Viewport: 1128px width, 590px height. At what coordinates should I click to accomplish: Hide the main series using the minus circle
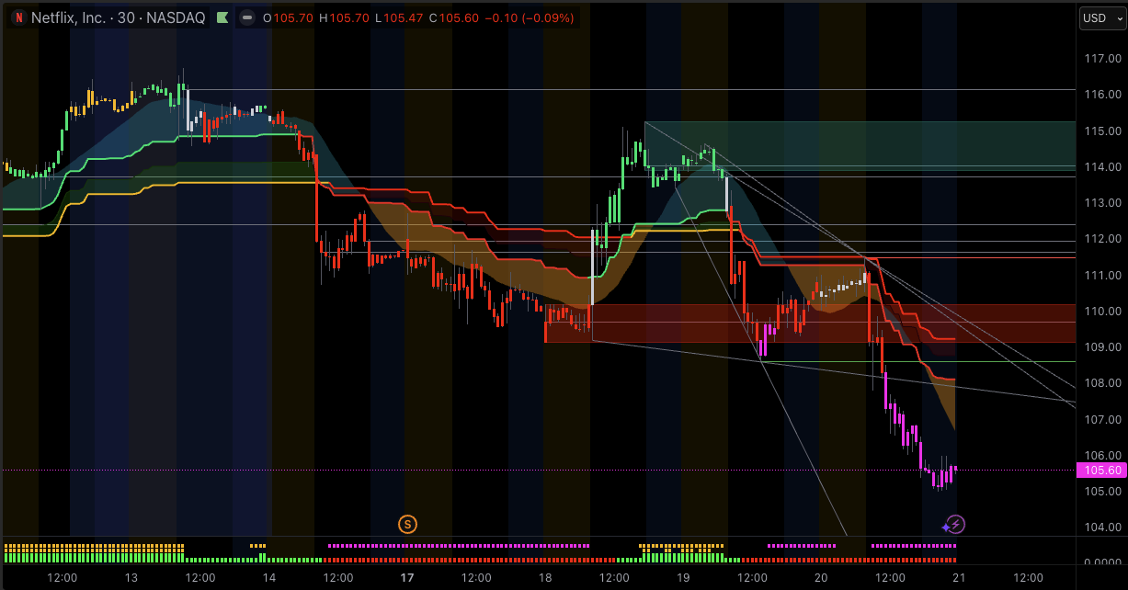click(245, 17)
